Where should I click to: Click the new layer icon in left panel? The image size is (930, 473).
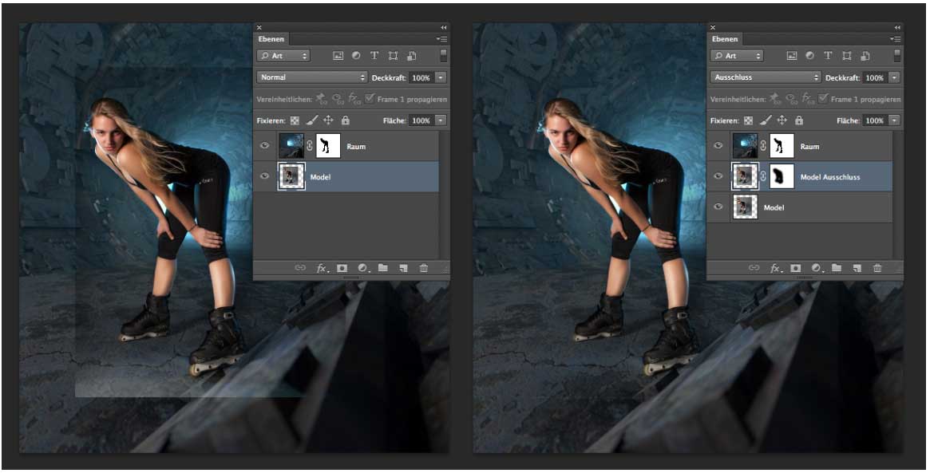[x=404, y=268]
